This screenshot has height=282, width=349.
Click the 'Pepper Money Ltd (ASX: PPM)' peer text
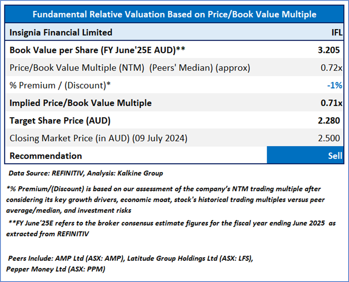pos(56,269)
